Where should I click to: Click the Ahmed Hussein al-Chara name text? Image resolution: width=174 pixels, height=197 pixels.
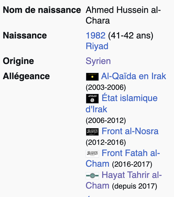coord(123,15)
